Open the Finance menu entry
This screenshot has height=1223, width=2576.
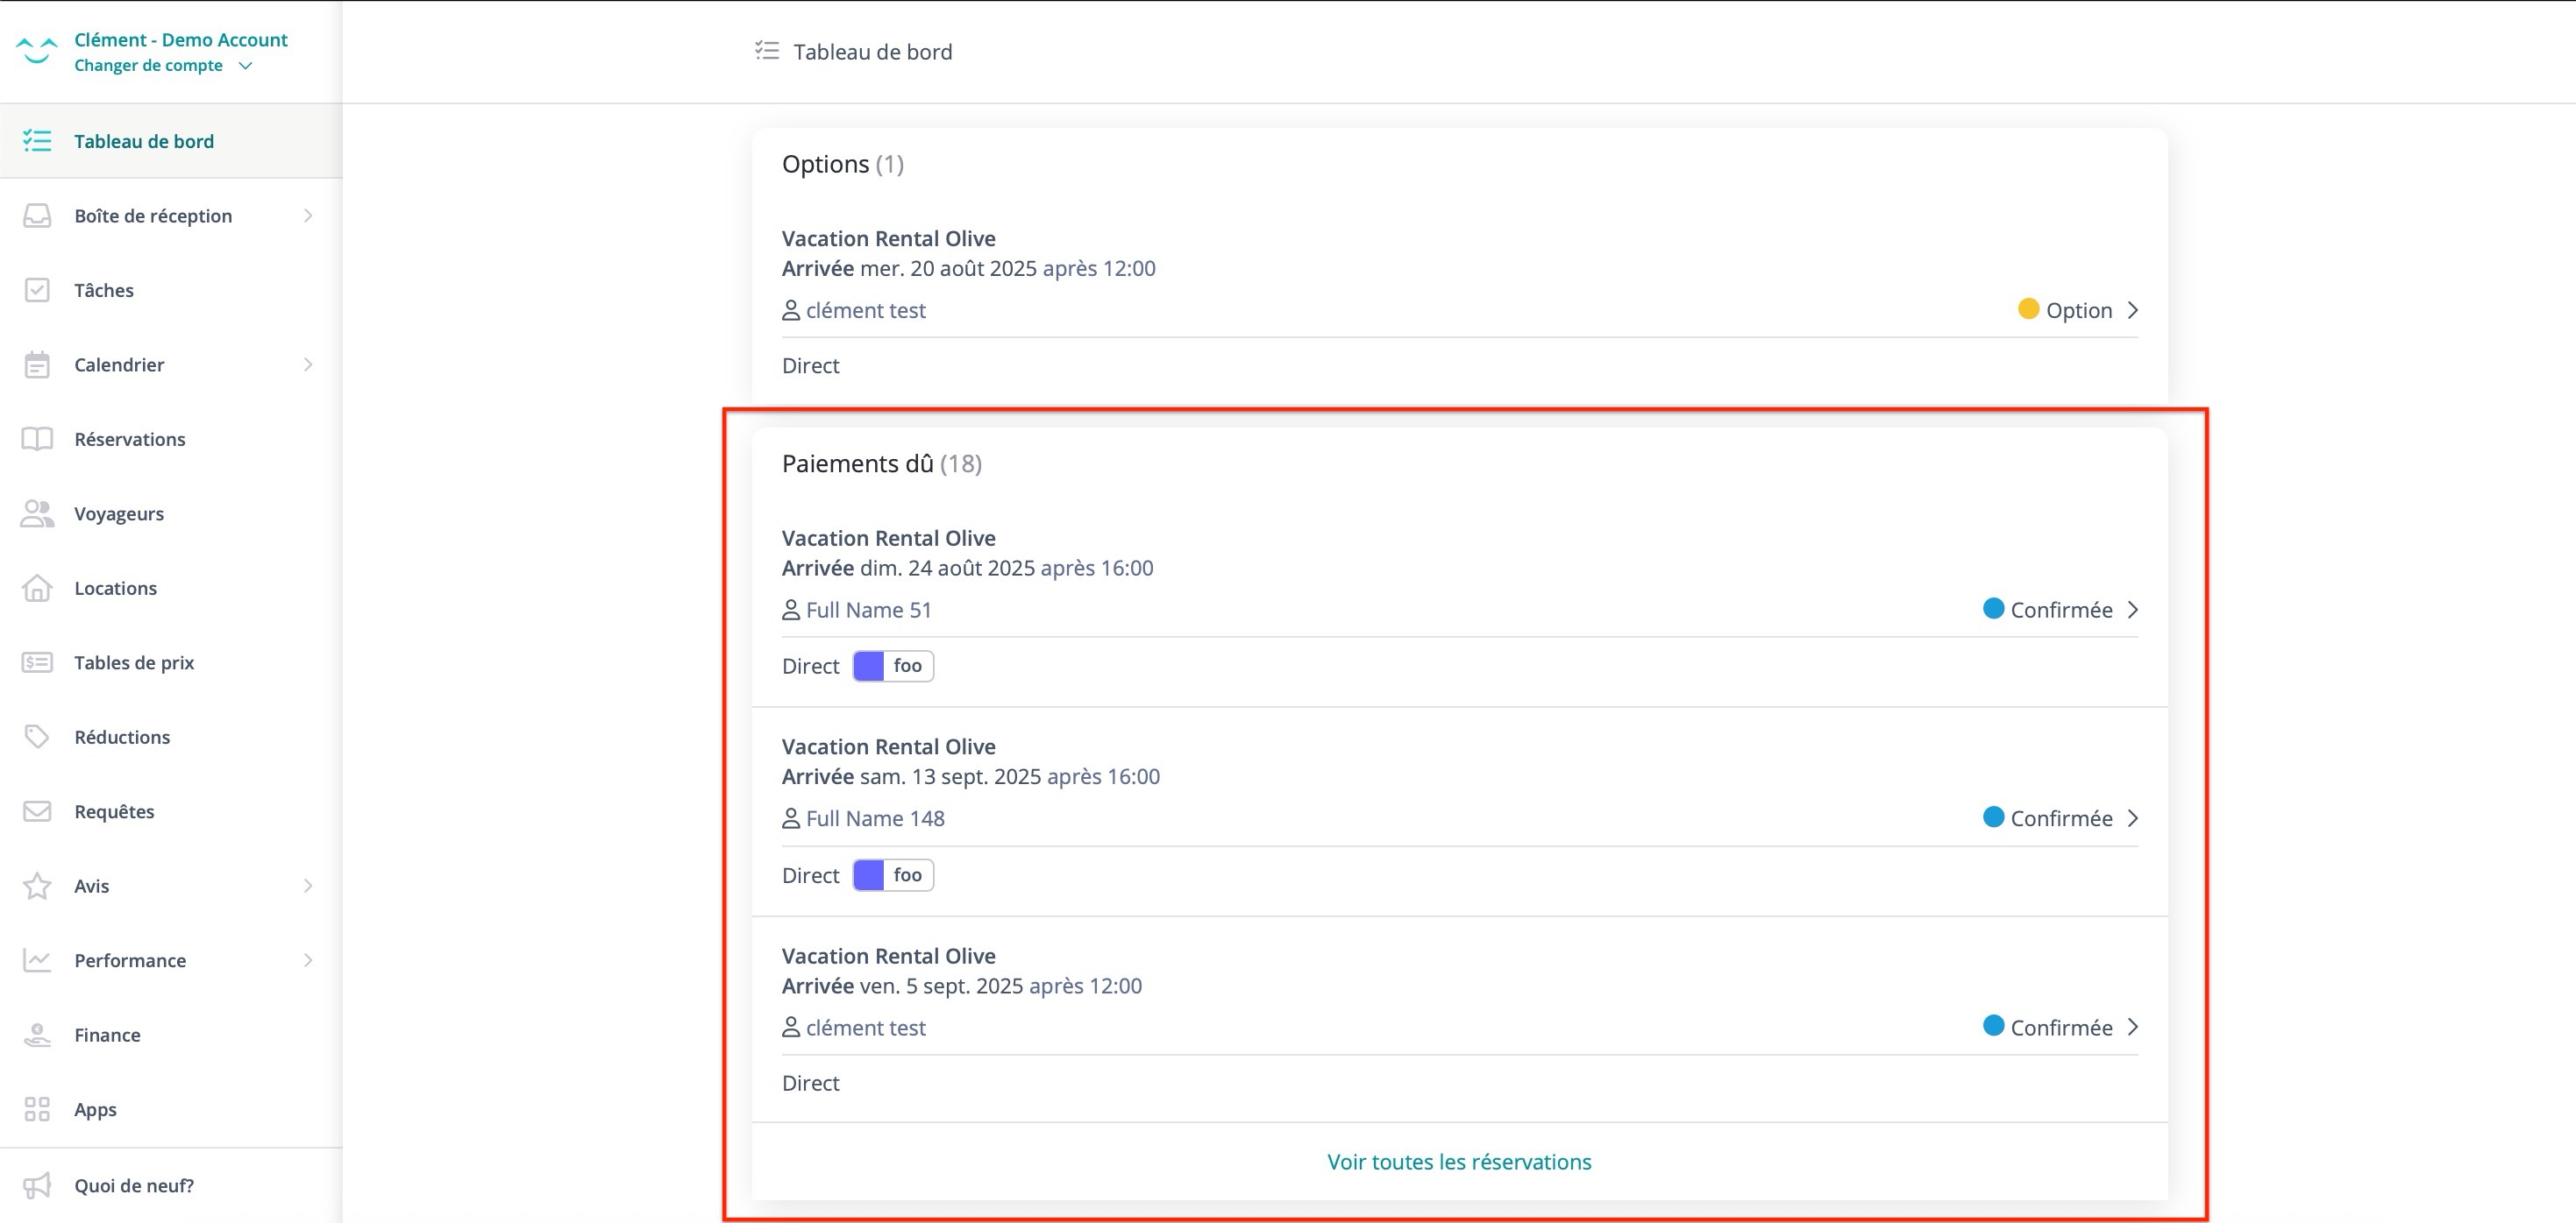pyautogui.click(x=107, y=1036)
